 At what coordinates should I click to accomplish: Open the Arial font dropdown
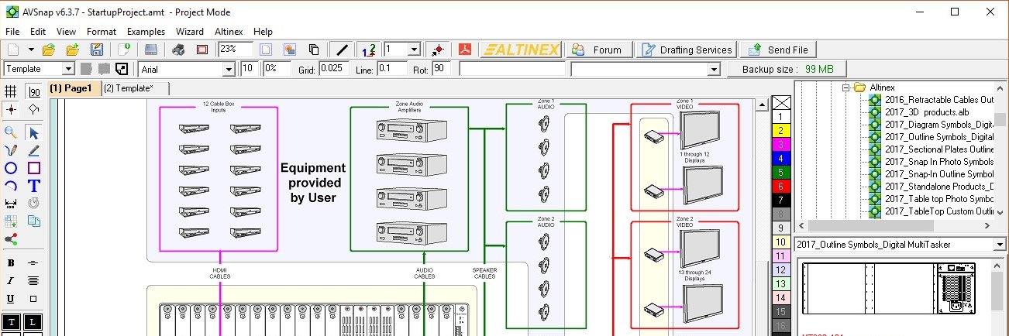pos(228,69)
